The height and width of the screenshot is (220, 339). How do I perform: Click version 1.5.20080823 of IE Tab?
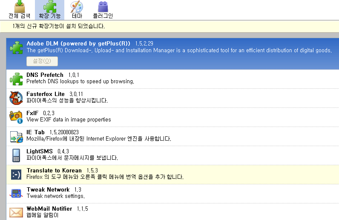point(64,132)
